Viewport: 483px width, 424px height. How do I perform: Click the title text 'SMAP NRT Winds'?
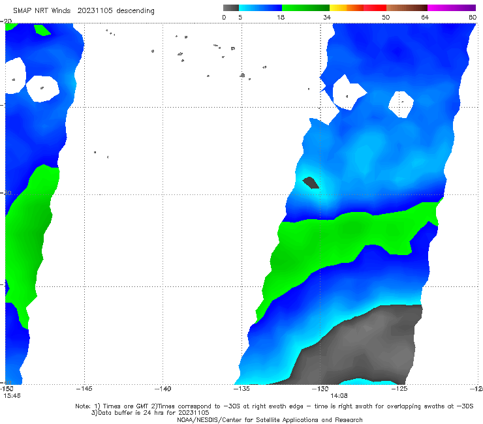click(x=42, y=11)
